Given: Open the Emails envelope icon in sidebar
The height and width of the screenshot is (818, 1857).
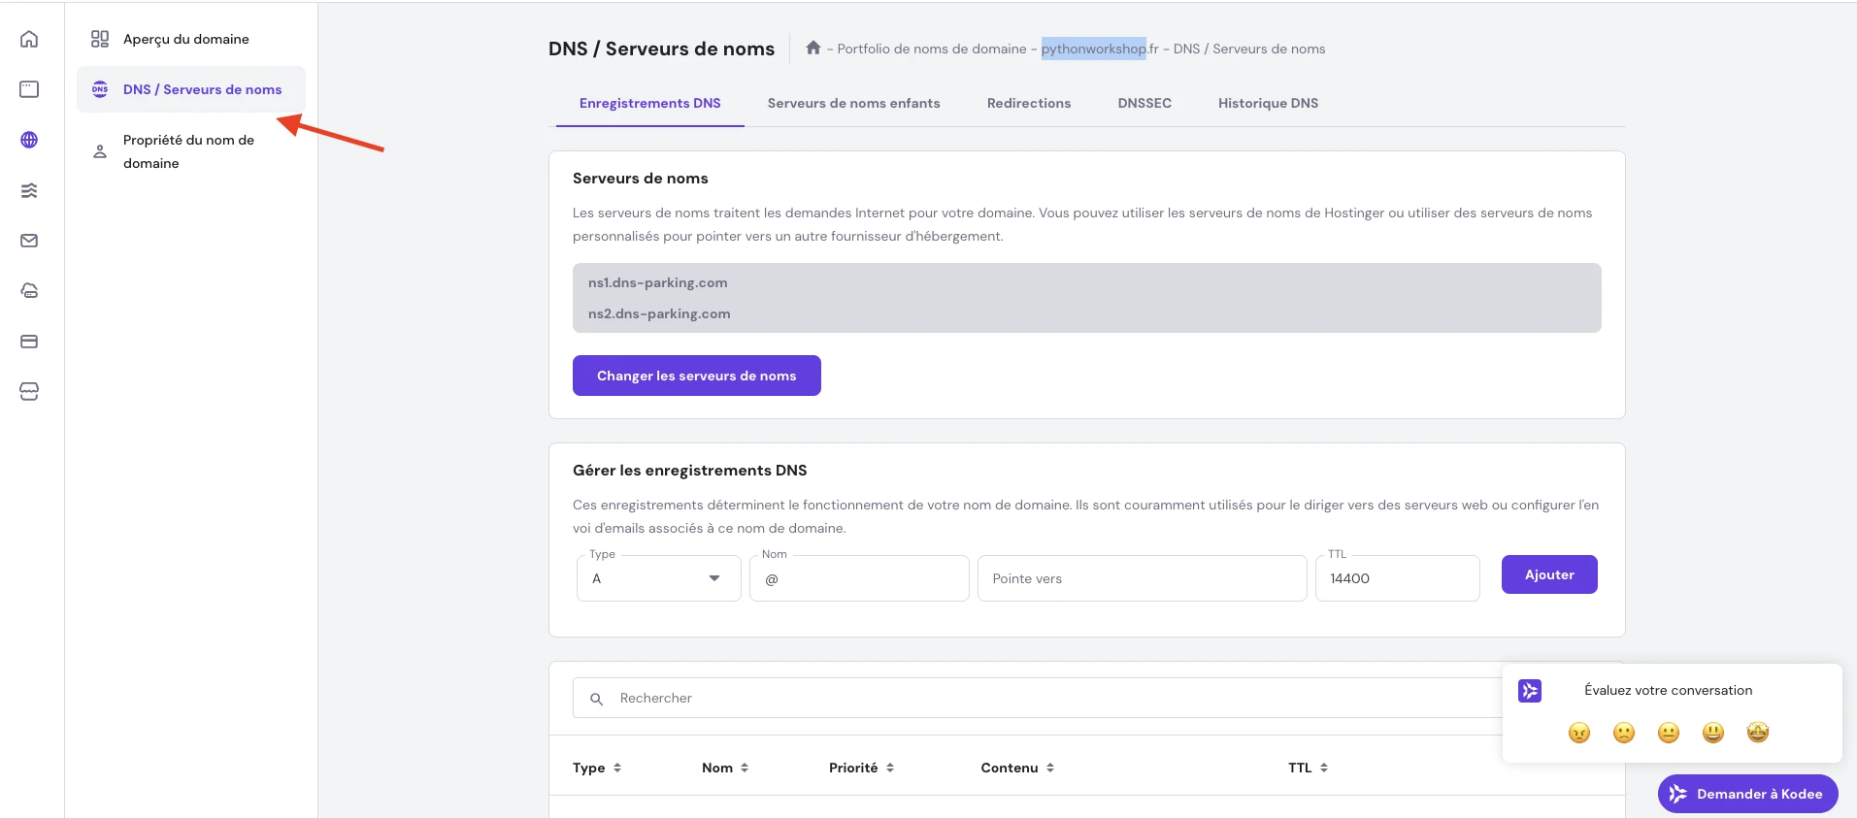Looking at the screenshot, I should (x=29, y=241).
